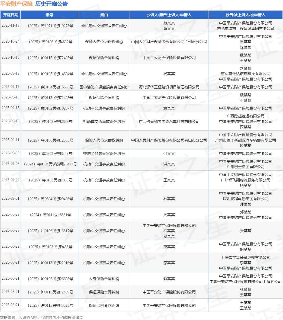Select case number (2025) 粤0304民初29403号
Screen dimensions: 283x320
coord(49,199)
